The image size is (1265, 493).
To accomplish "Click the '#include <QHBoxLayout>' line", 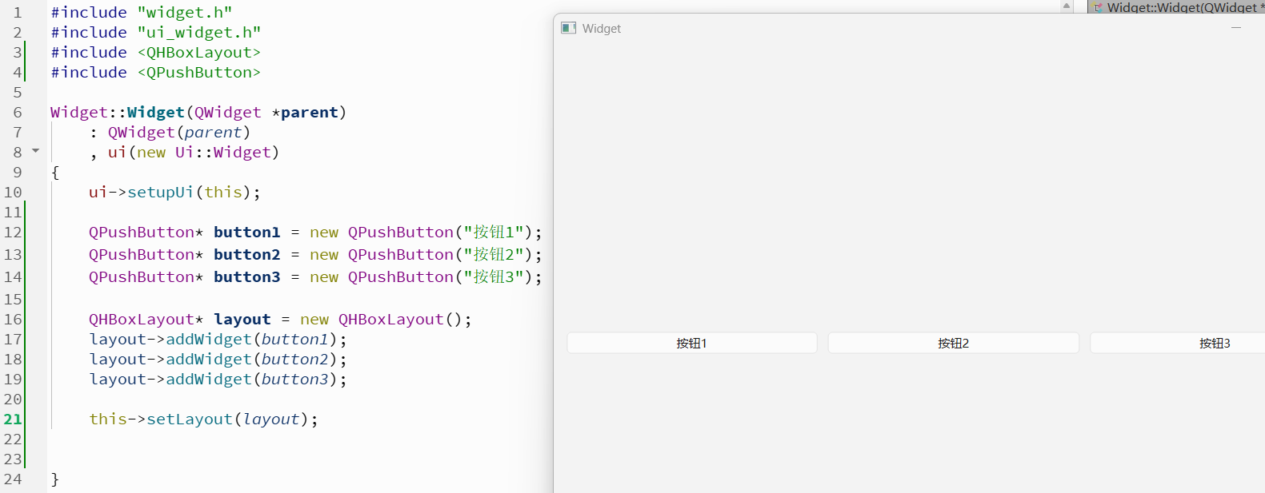I will (x=156, y=52).
